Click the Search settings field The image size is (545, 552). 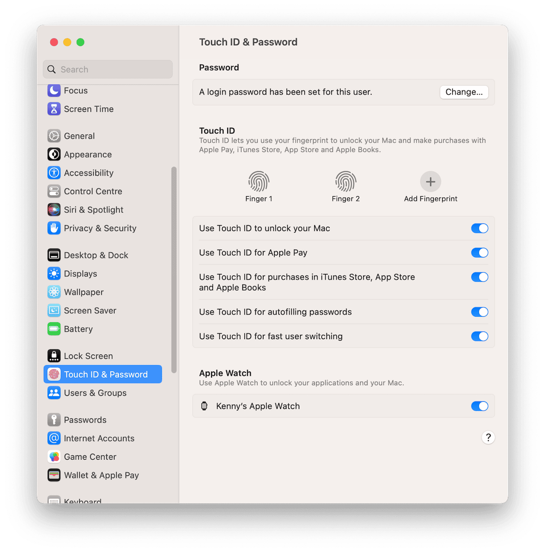(108, 69)
